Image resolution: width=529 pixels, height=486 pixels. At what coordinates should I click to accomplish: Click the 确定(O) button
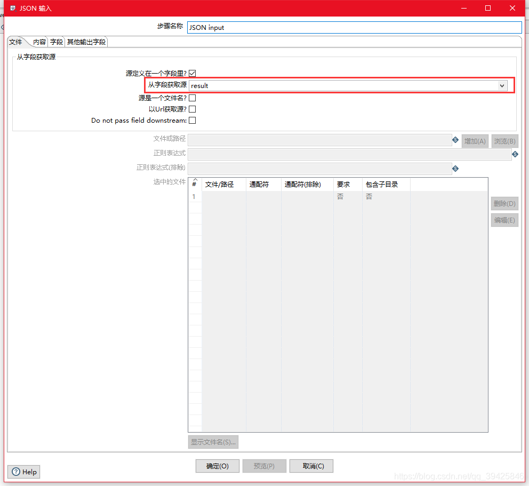coord(217,466)
